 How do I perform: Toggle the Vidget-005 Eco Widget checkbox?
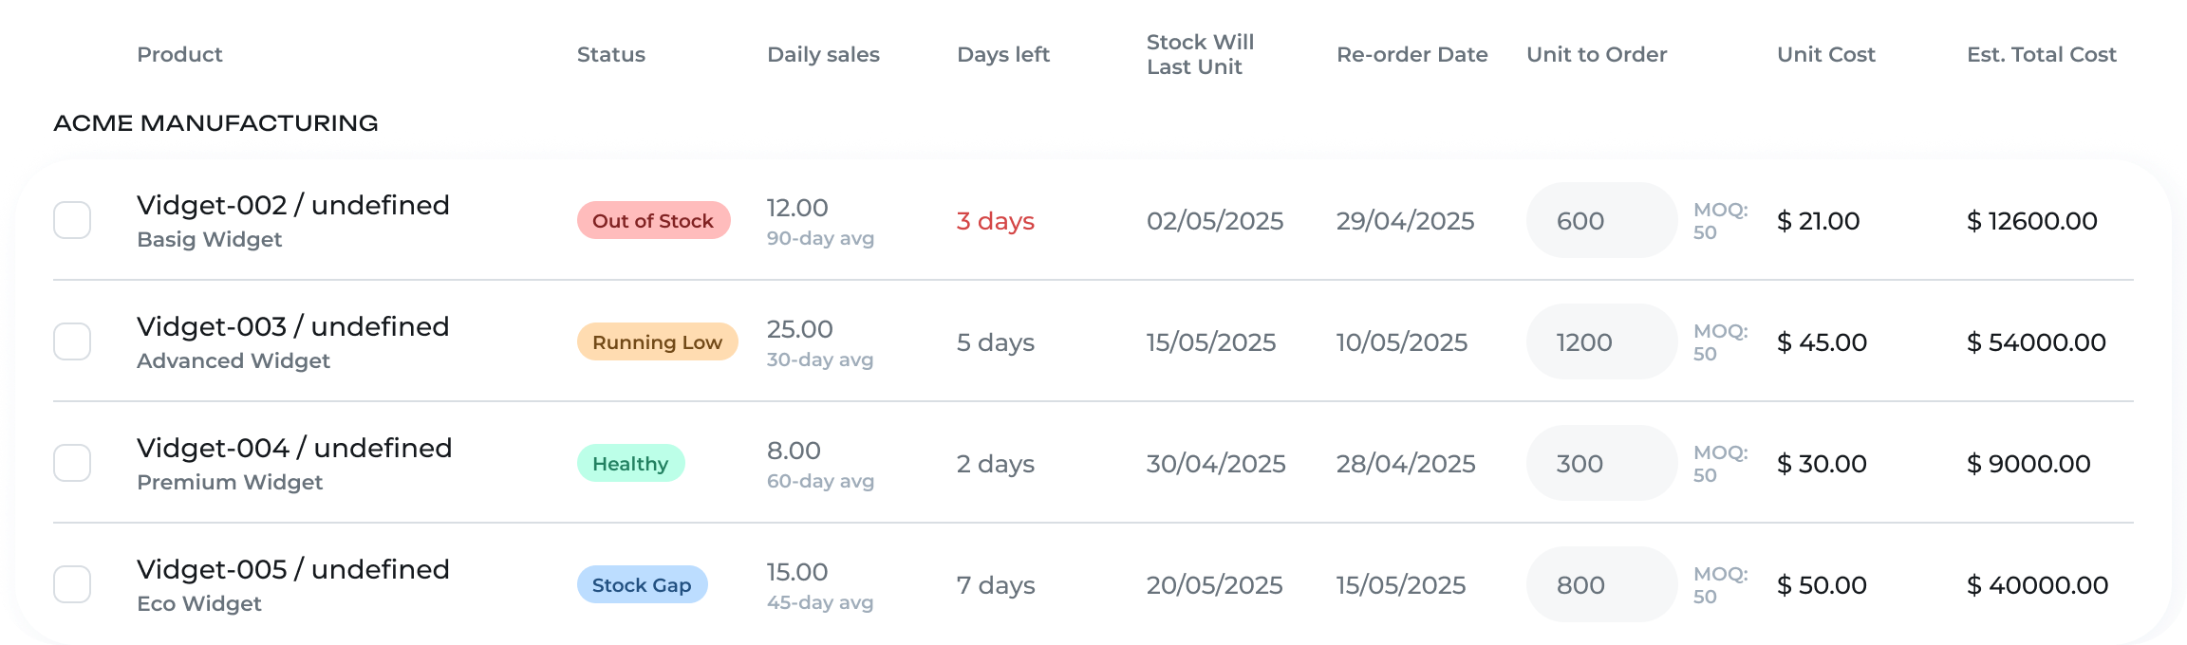click(72, 584)
